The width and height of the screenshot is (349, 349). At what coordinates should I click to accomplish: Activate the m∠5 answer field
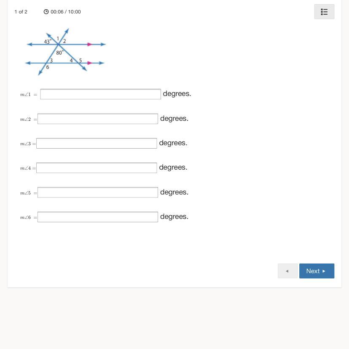[97, 192]
